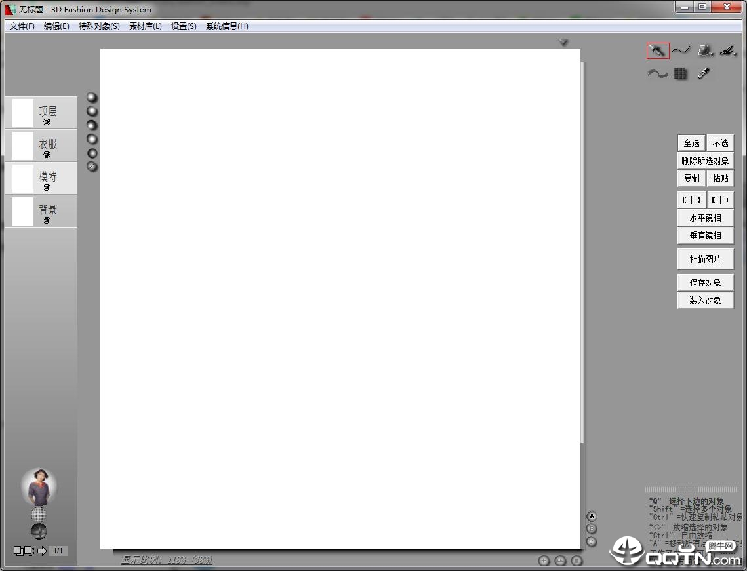Open the 系统信息(H) menu

pos(227,26)
